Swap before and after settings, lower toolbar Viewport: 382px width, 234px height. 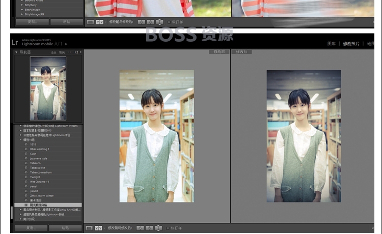coord(158,228)
